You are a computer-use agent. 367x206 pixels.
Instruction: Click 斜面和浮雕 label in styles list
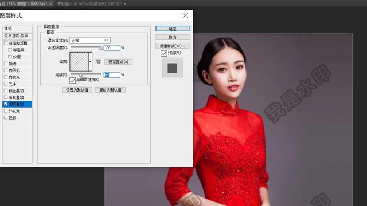click(18, 43)
